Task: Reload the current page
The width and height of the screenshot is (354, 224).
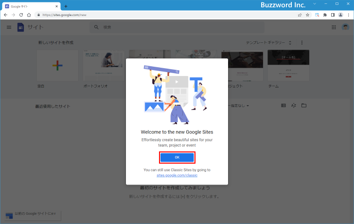Action: point(21,15)
